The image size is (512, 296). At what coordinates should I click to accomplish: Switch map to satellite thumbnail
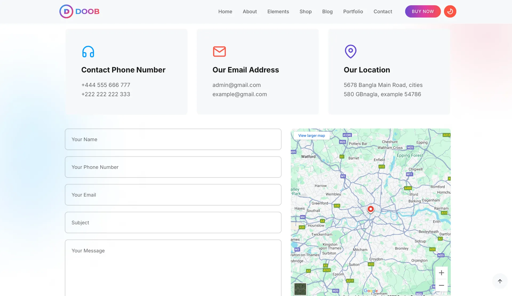pos(300,289)
